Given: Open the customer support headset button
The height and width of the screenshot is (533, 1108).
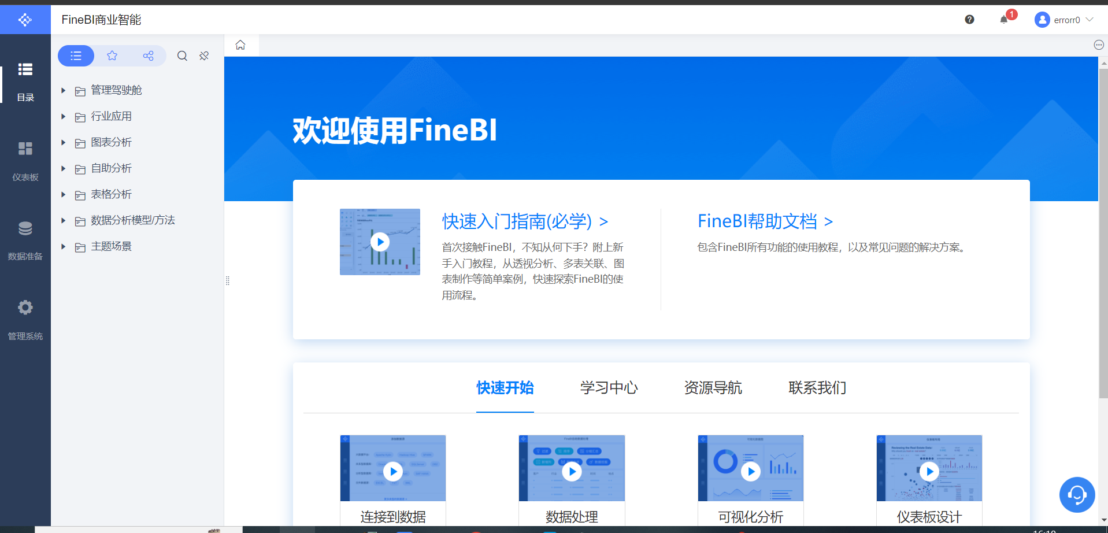Looking at the screenshot, I should tap(1077, 495).
